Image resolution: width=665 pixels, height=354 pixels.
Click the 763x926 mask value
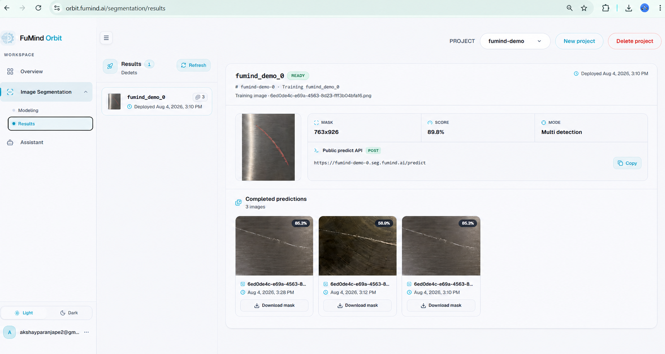[326, 132]
